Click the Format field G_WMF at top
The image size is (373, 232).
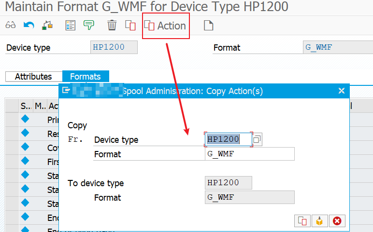338,47
